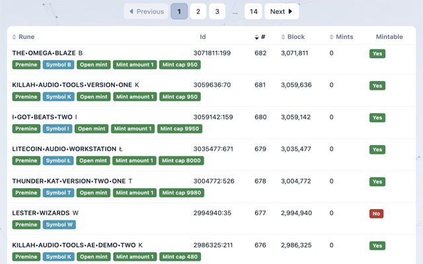Image resolution: width=423 pixels, height=264 pixels.
Task: Click the Symbol W tag
Action: [x=59, y=224]
